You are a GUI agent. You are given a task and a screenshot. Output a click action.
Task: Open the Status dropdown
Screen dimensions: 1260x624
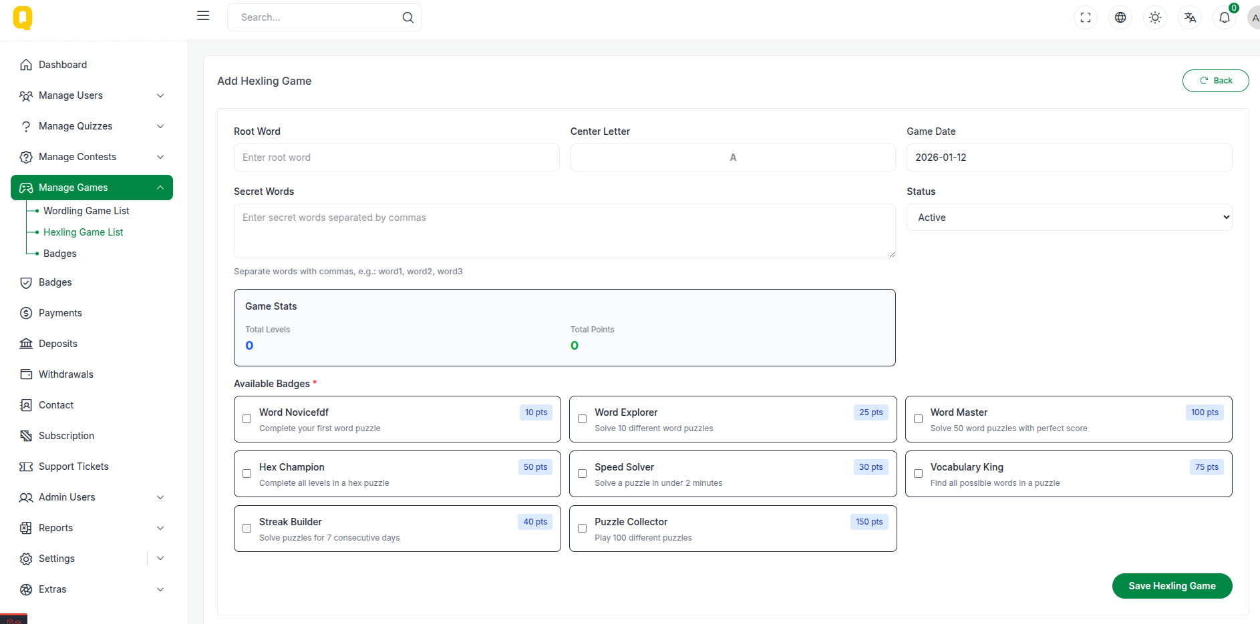pyautogui.click(x=1069, y=218)
